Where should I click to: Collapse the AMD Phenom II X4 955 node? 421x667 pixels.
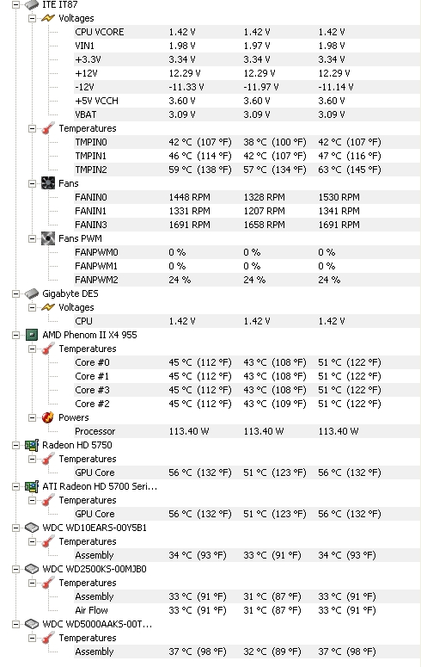coord(15,335)
